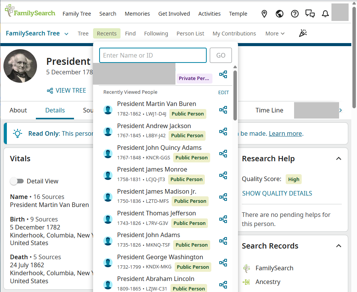Screen dimensions: 357x292
Task: Open President Andrew Jackson from recents
Action: [154, 126]
